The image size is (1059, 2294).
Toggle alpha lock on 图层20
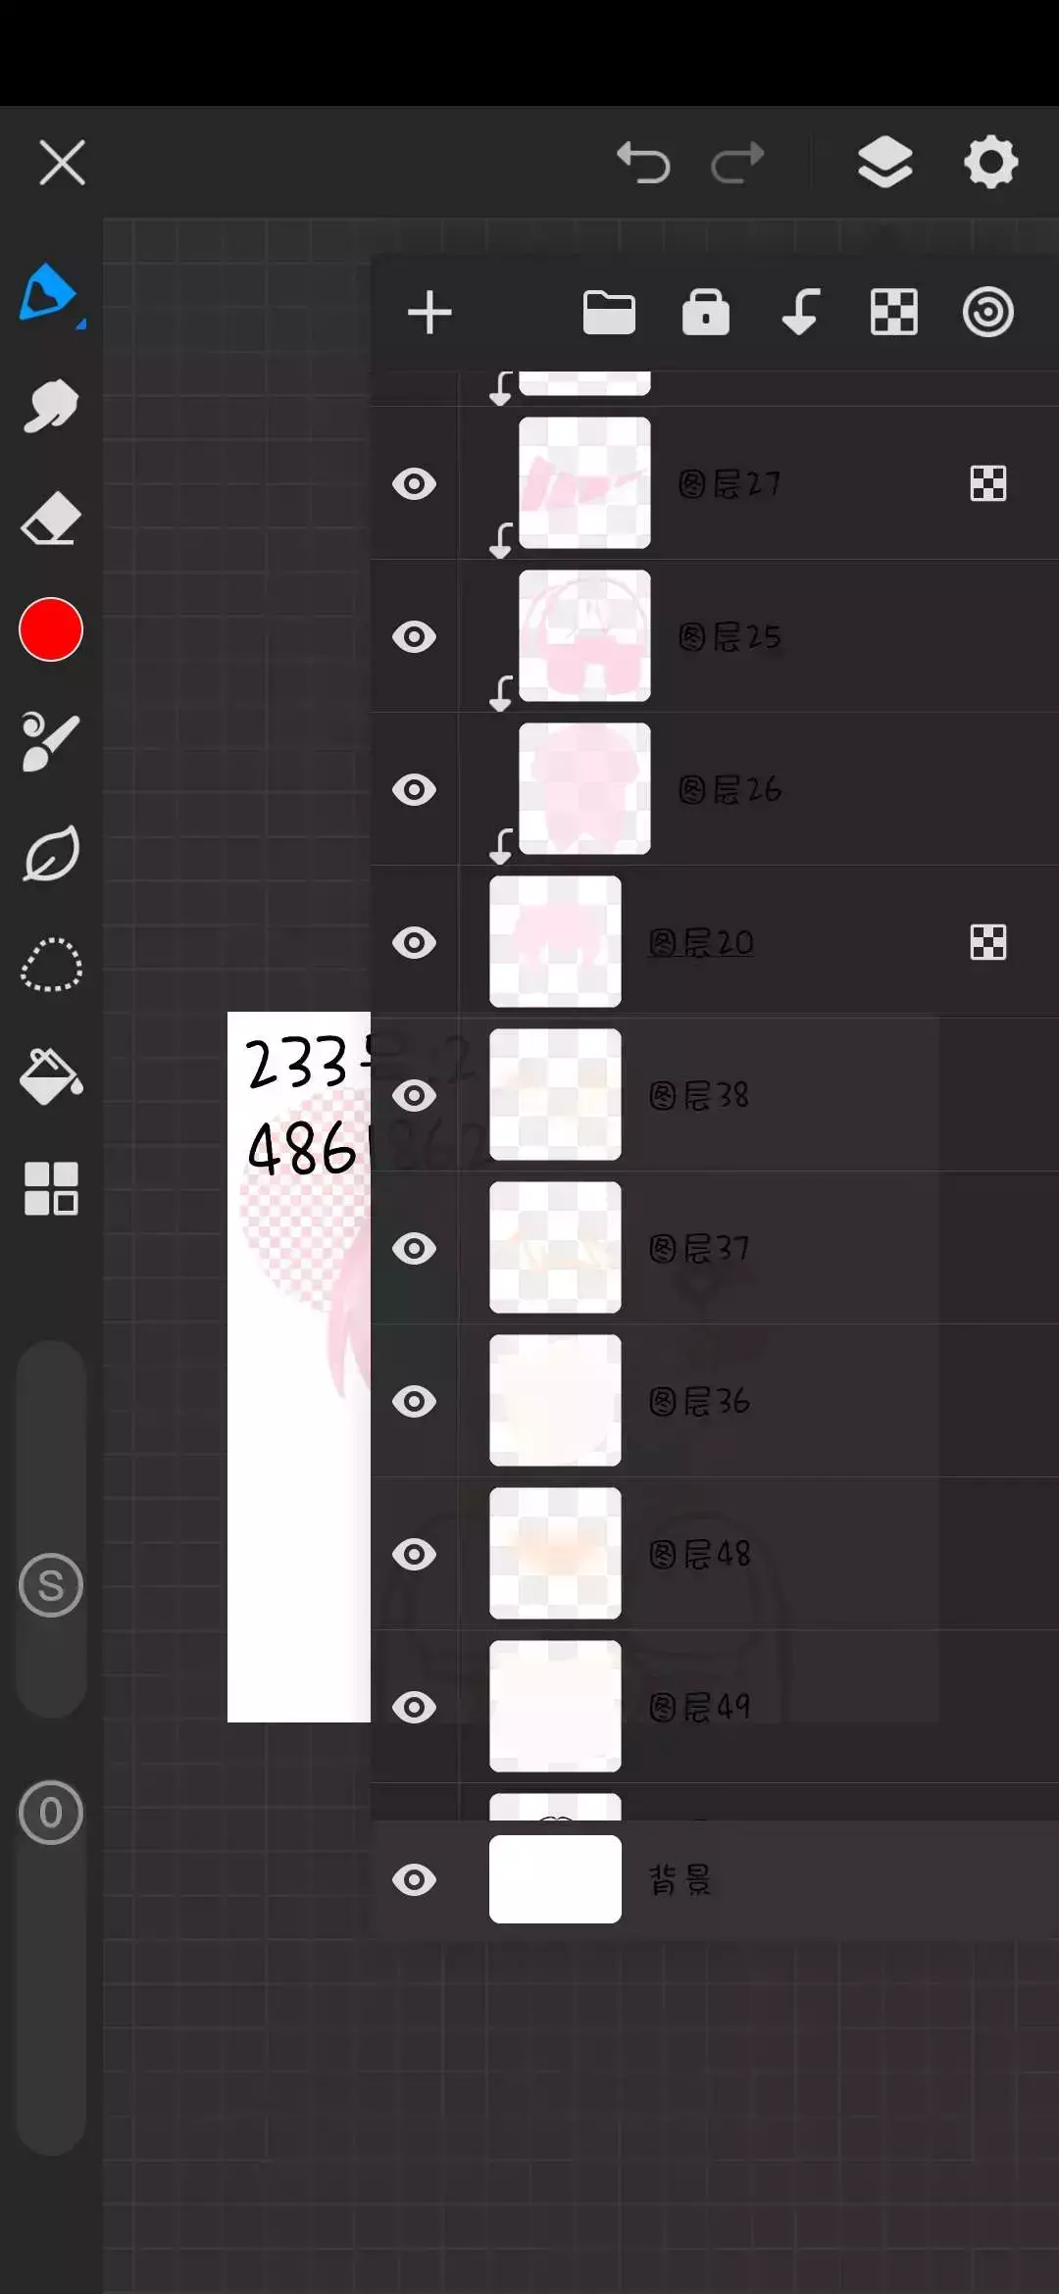point(987,942)
